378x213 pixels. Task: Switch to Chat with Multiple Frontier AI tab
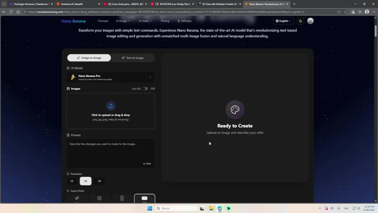tap(220, 4)
